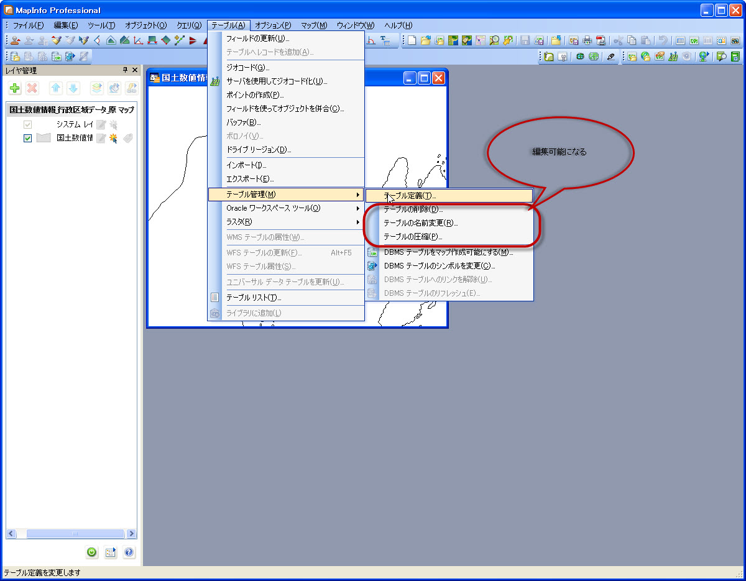The height and width of the screenshot is (581, 746).
Task: Open a new Layout window icon
Action: [722, 40]
